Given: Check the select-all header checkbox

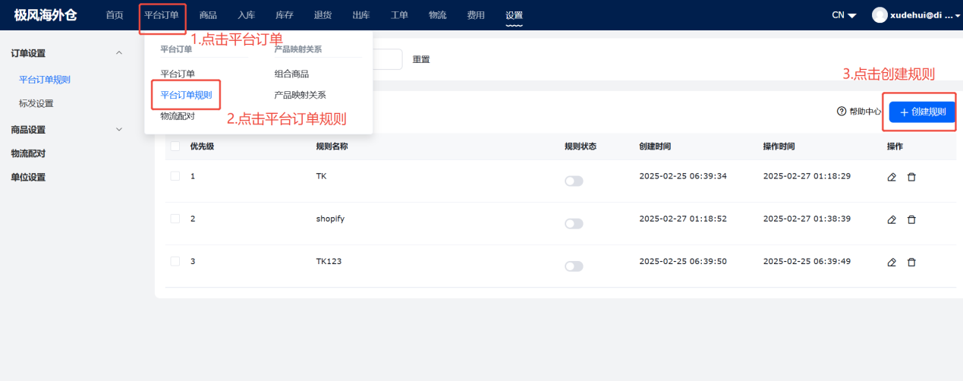Looking at the screenshot, I should [x=175, y=146].
